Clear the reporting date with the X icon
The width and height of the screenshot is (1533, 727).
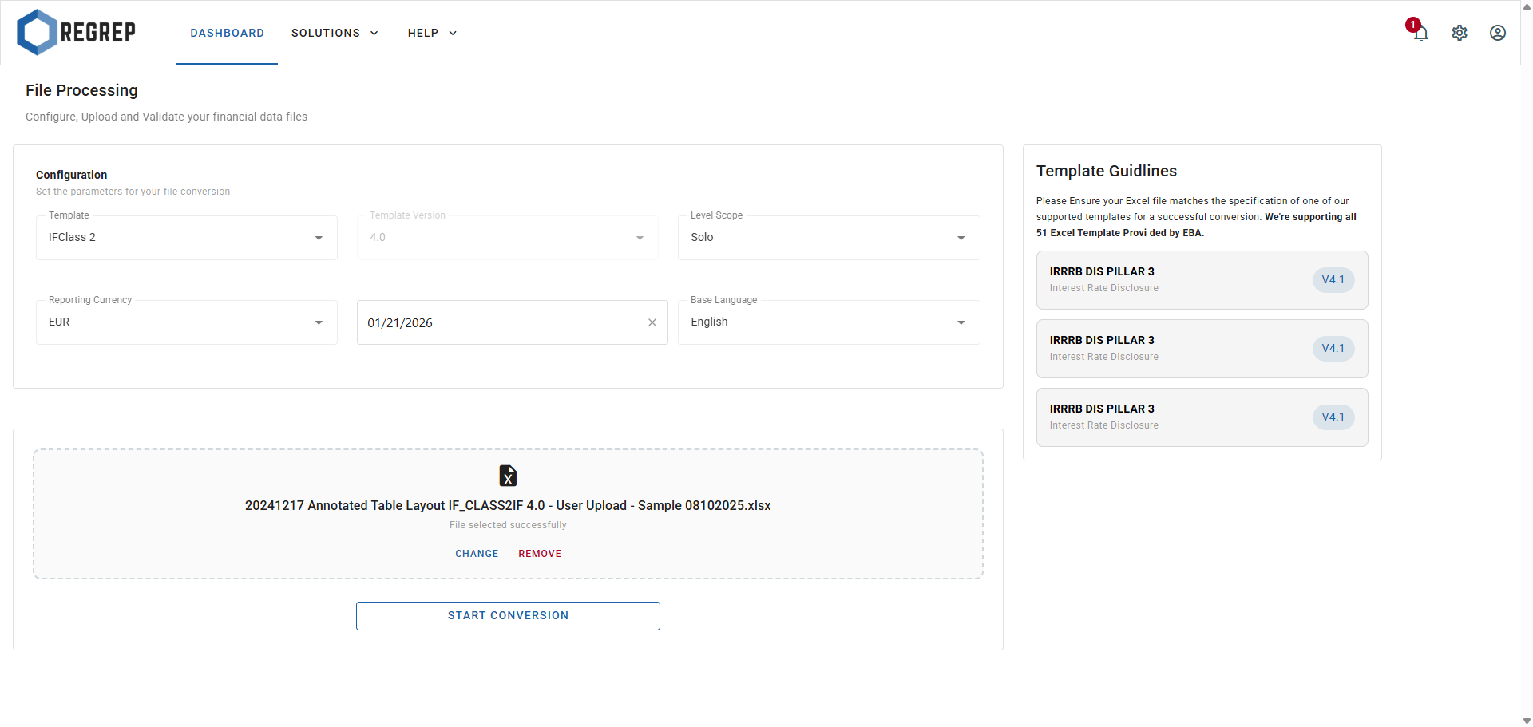tap(652, 322)
